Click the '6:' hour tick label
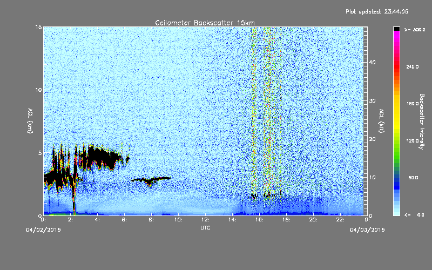The image size is (432, 270). pyautogui.click(x=125, y=220)
